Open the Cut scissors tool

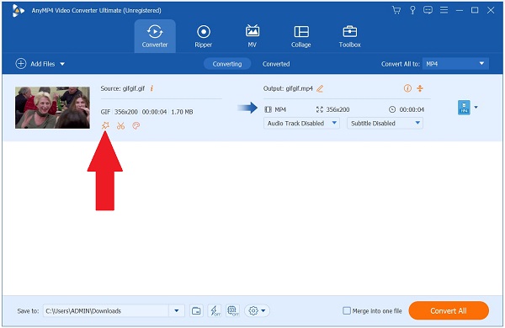coord(120,125)
